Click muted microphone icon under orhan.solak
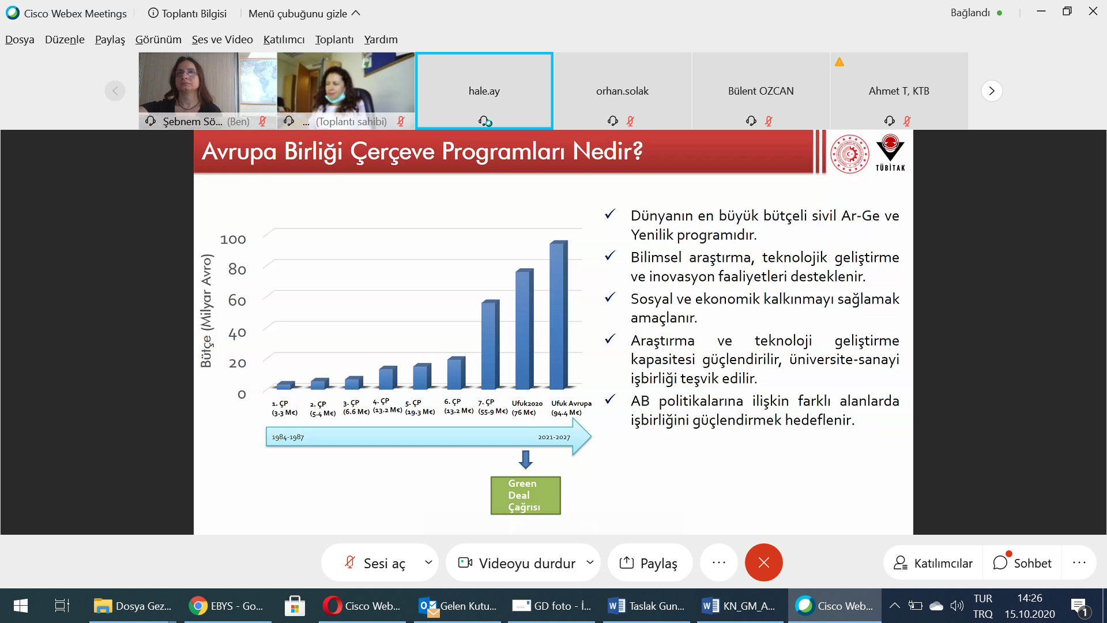 click(x=630, y=121)
